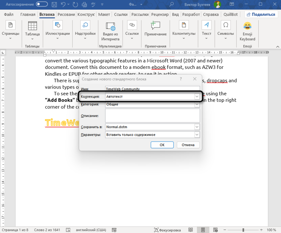This screenshot has width=281, height=233.
Task: Click into the Описание text field
Action: [152, 116]
